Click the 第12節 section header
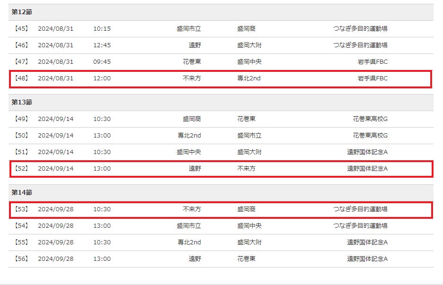This screenshot has height=285, width=443. tap(22, 12)
